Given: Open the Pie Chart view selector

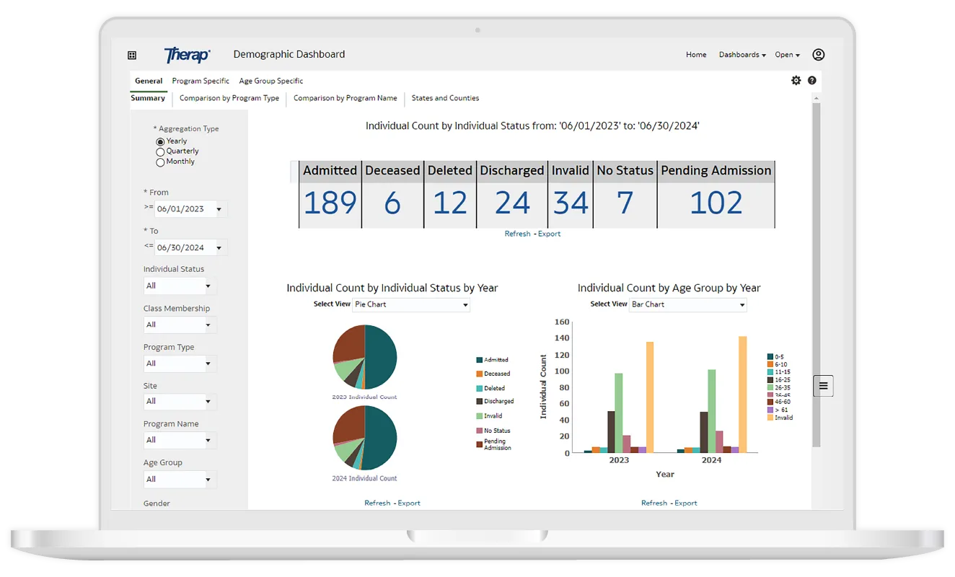Looking at the screenshot, I should (410, 304).
